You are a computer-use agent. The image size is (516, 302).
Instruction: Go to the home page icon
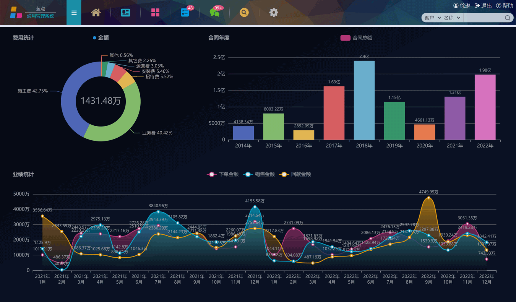(96, 13)
